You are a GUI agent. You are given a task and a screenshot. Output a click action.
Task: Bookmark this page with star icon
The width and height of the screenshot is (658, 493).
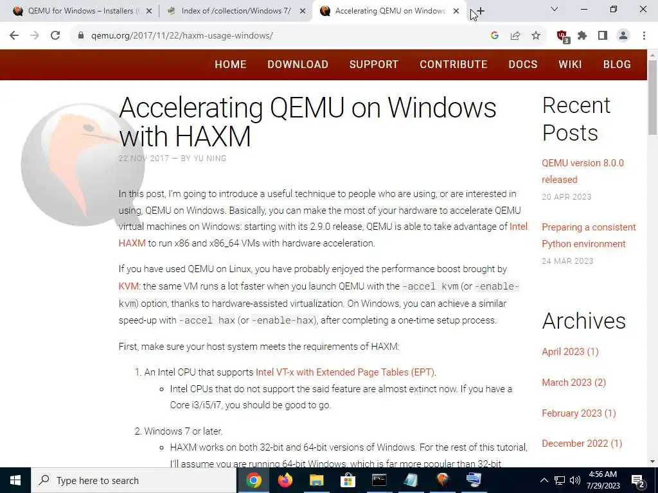pyautogui.click(x=536, y=36)
